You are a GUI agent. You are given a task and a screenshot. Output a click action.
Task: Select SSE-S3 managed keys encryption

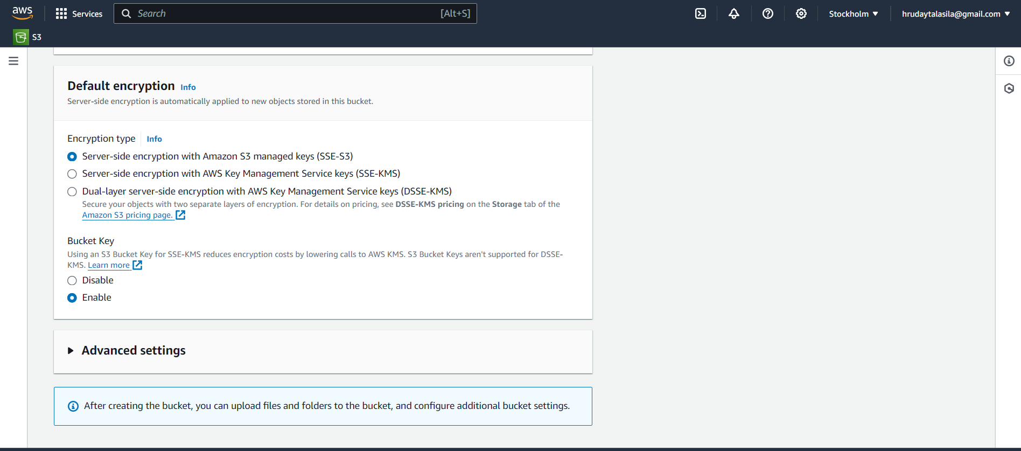pos(72,157)
